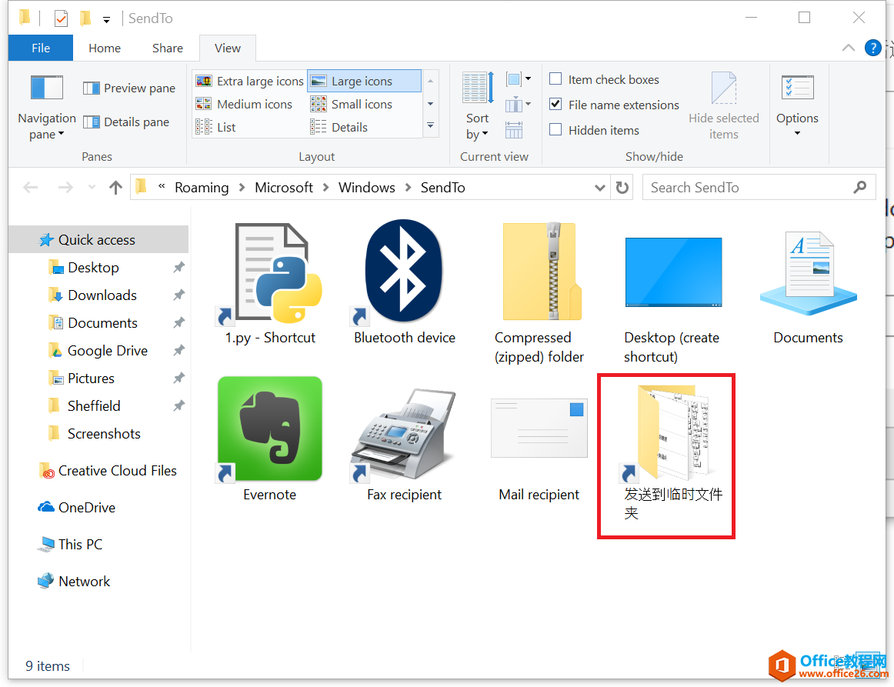Uncheck File name extensions
Image resolution: width=894 pixels, height=687 pixels.
point(555,105)
